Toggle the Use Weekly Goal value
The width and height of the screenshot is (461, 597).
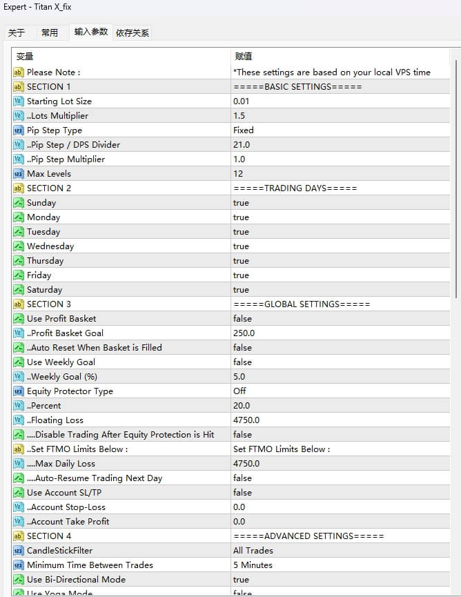[x=243, y=362]
